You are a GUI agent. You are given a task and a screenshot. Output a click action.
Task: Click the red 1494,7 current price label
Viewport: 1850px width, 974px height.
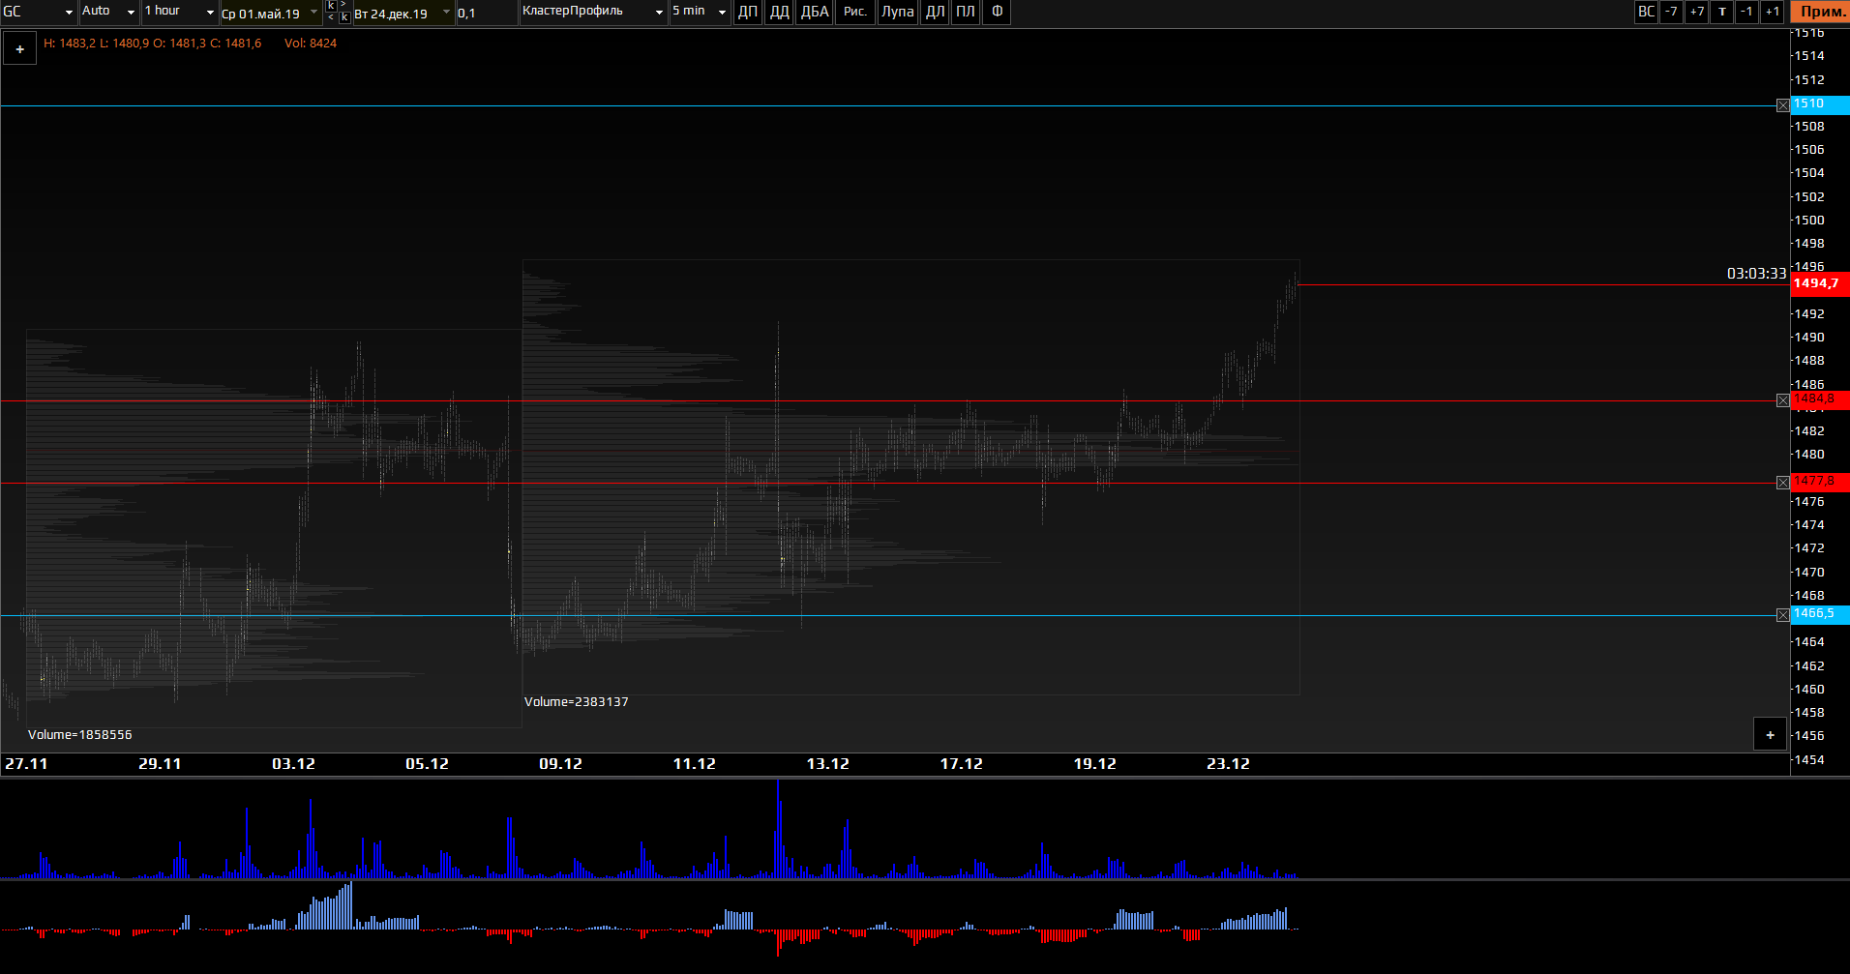1818,283
